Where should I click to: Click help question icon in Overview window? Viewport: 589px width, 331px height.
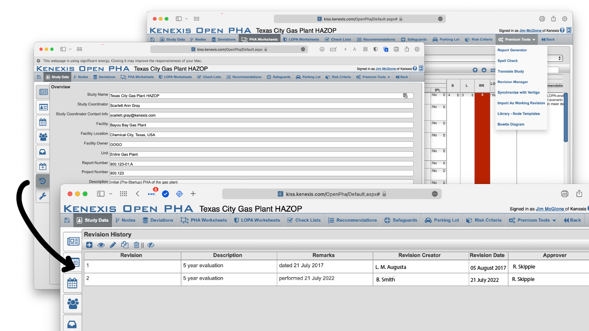415,69
